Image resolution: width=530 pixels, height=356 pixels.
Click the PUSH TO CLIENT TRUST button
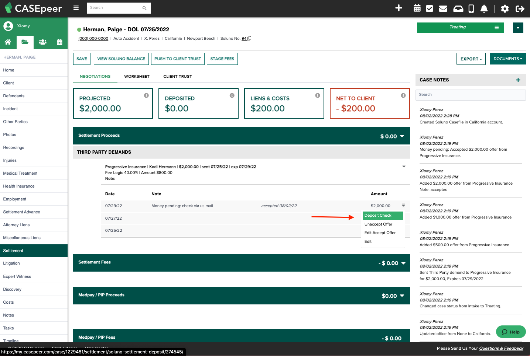(178, 59)
